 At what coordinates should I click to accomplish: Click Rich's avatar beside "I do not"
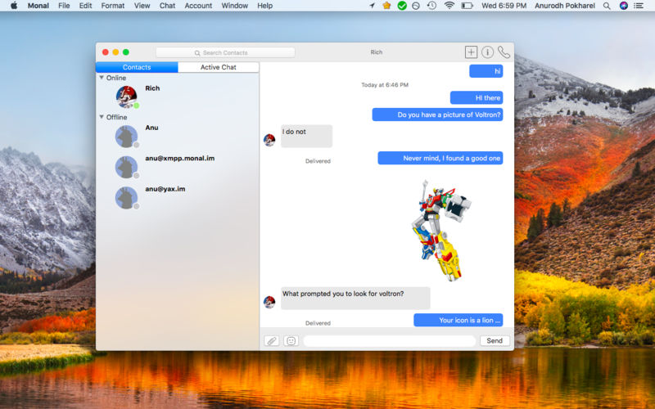[269, 140]
